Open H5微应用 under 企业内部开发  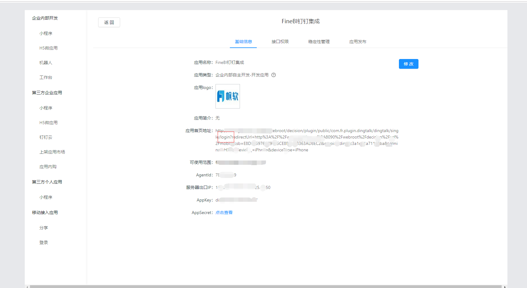pos(48,48)
